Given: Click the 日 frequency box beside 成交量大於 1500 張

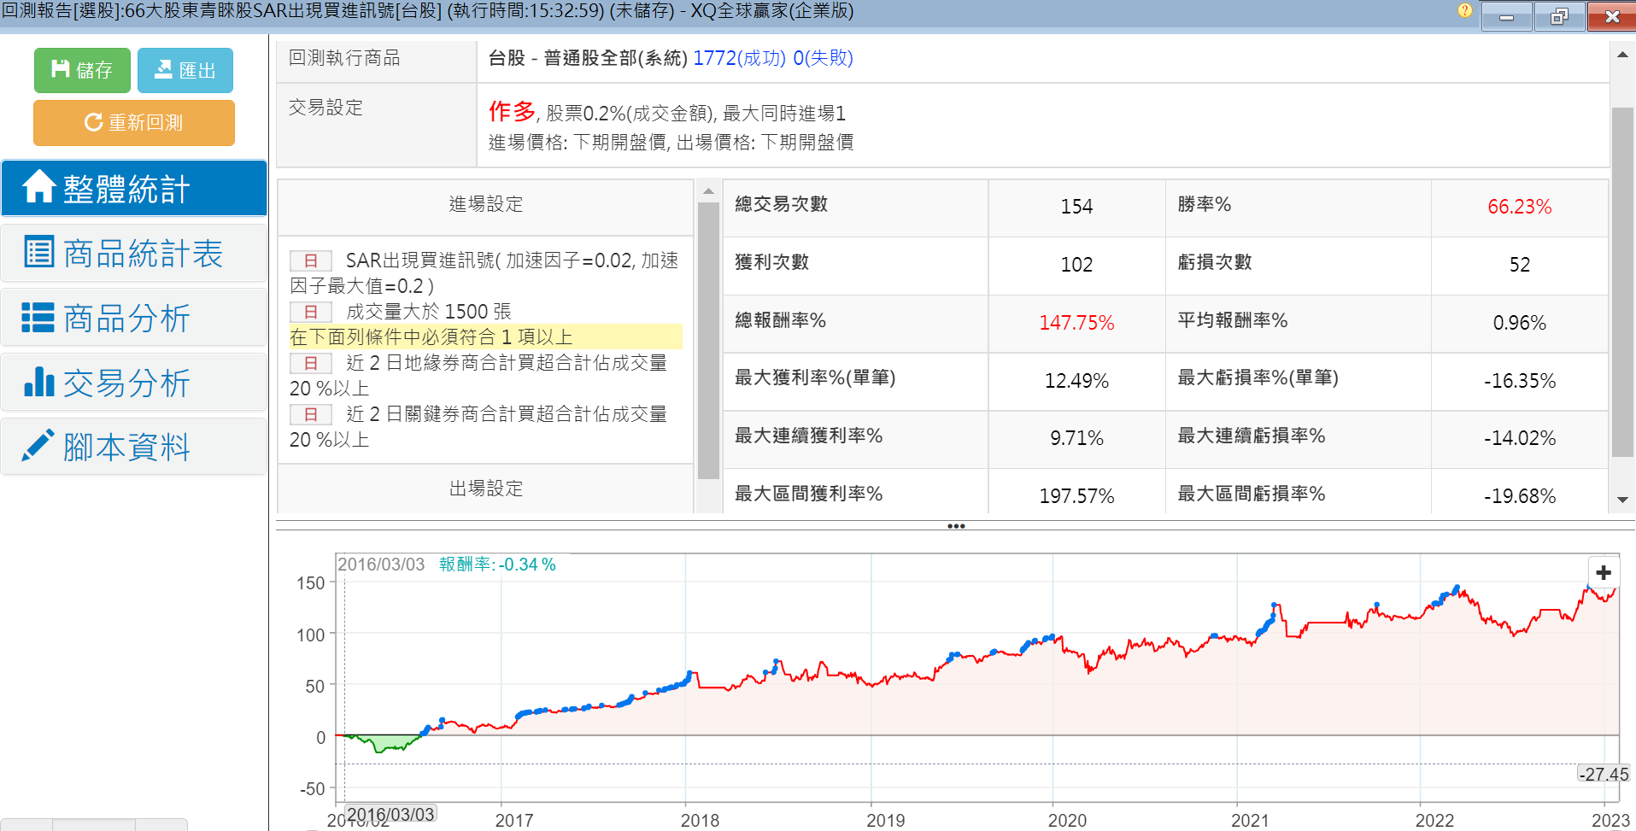Looking at the screenshot, I should tap(311, 312).
